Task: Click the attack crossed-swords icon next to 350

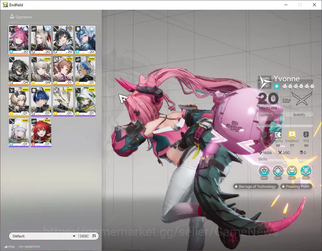Action: tap(280, 152)
